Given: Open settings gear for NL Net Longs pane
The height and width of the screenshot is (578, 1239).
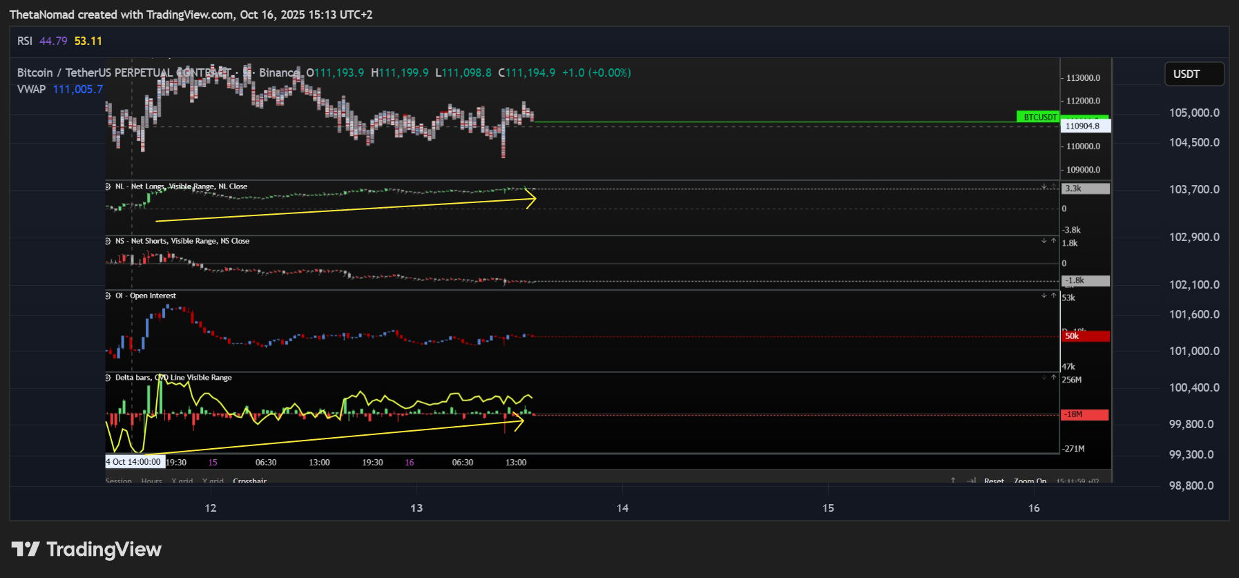Looking at the screenshot, I should tap(108, 186).
